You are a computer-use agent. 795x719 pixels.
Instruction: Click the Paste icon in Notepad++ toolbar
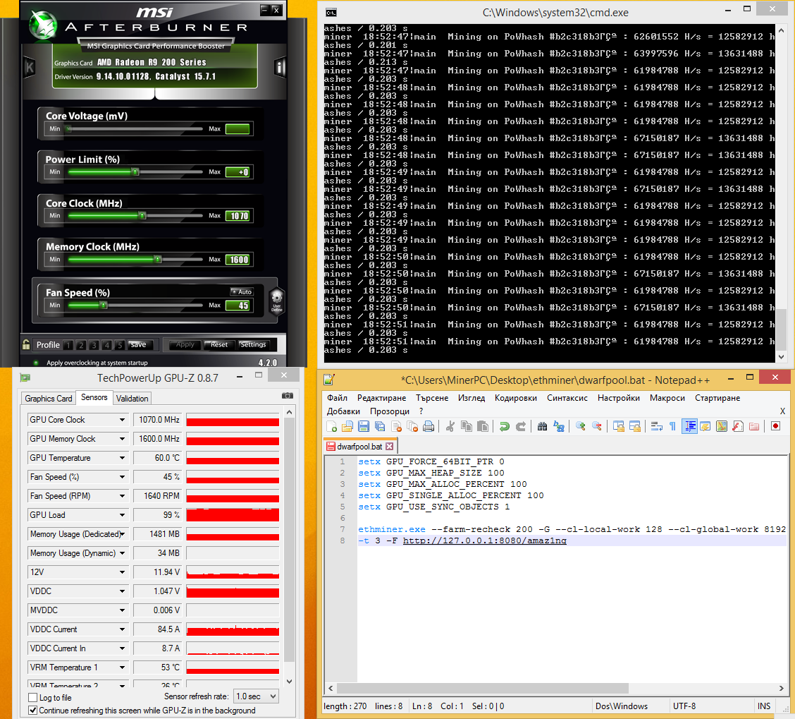point(483,426)
